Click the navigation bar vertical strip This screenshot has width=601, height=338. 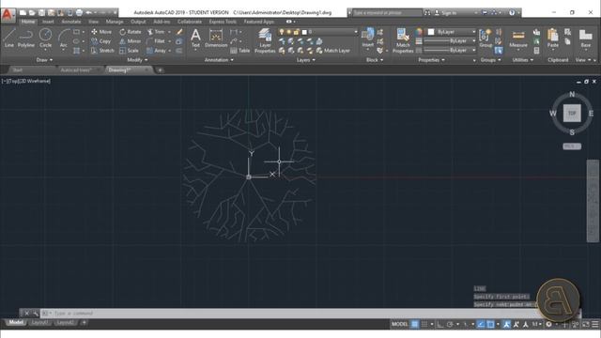[593, 201]
